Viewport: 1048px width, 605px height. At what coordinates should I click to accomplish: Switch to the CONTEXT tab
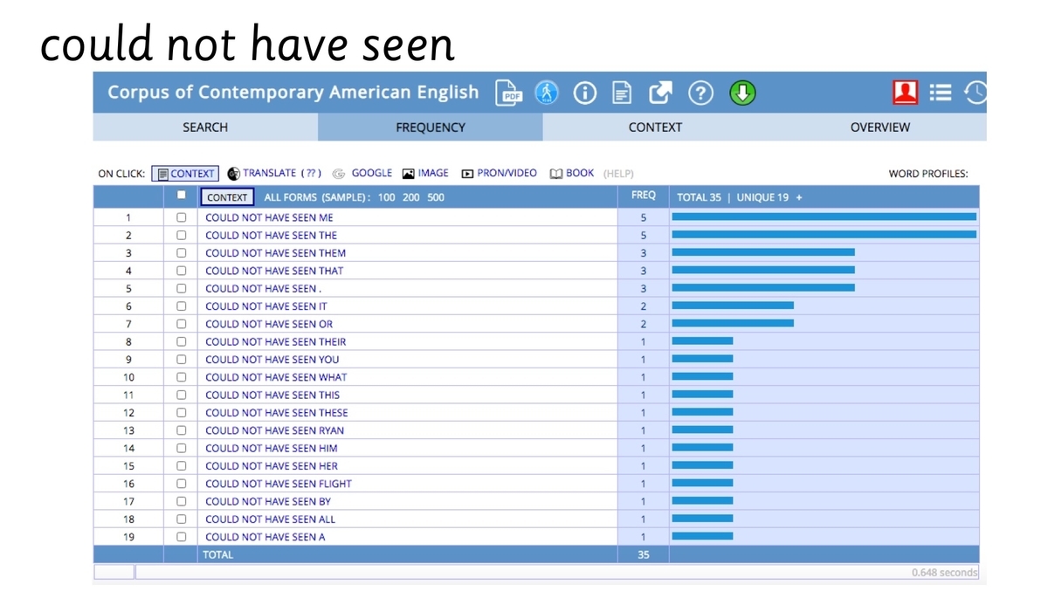(655, 127)
